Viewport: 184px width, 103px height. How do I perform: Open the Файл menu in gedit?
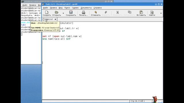pyautogui.click(x=45, y=8)
